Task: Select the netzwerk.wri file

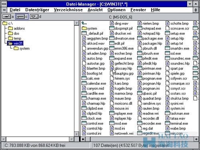Action: click(x=122, y=133)
